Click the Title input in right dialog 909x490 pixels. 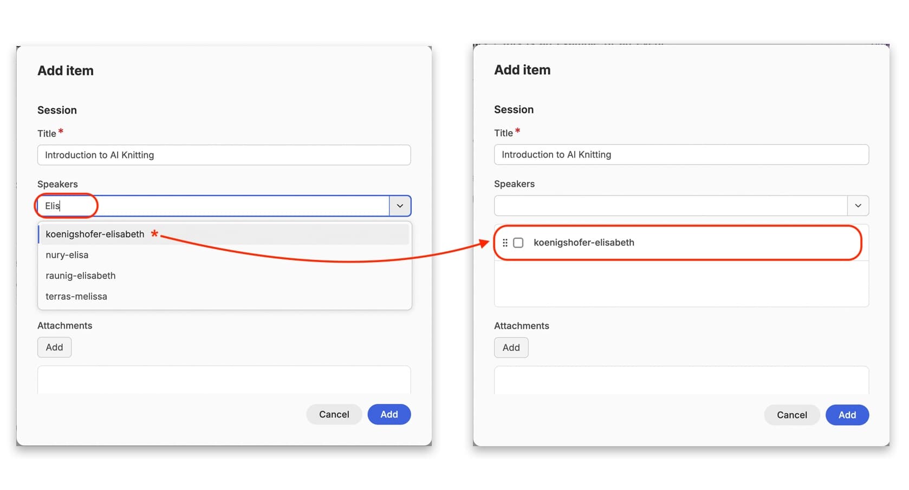681,154
